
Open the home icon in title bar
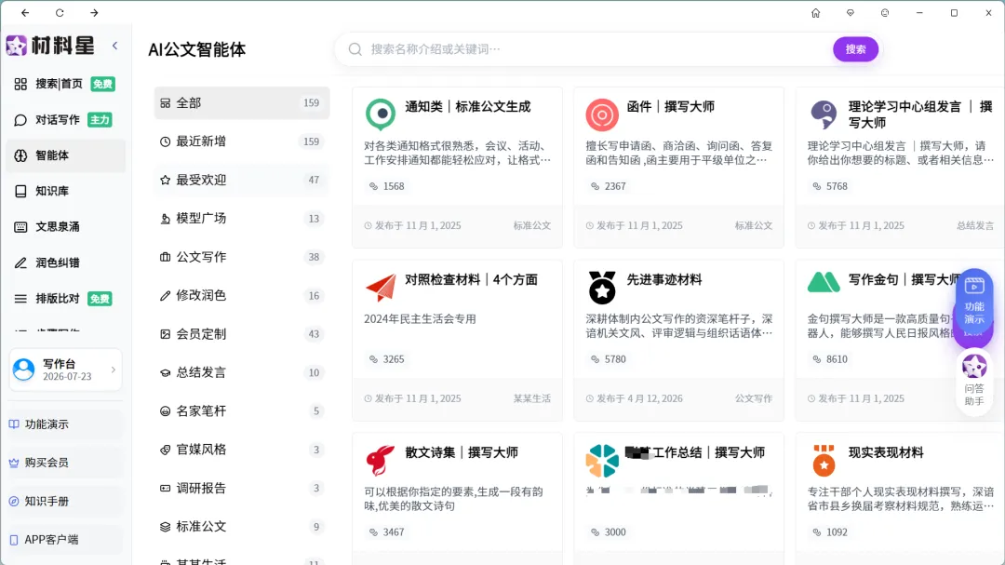pos(815,13)
